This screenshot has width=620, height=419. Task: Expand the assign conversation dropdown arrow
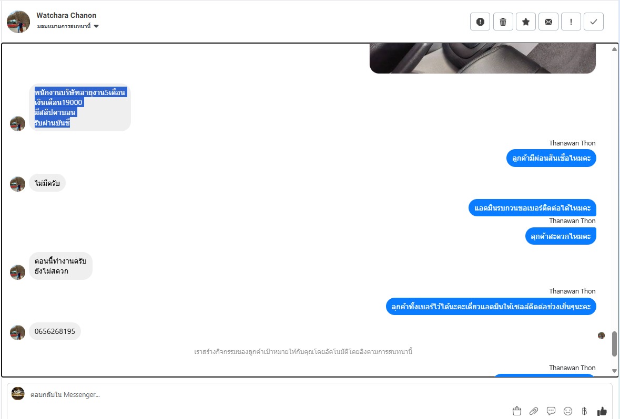click(x=96, y=26)
